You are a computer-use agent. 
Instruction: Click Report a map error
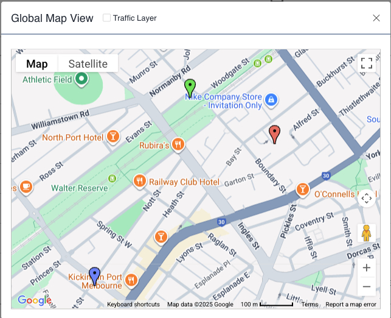click(351, 304)
